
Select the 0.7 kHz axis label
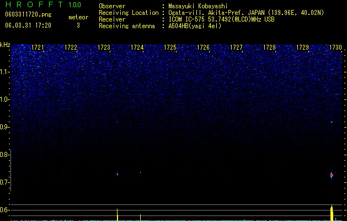[x=5, y=182]
